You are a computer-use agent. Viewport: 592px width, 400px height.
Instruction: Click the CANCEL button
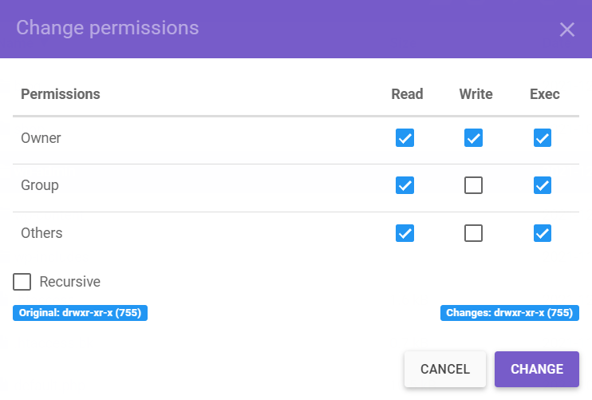(445, 369)
